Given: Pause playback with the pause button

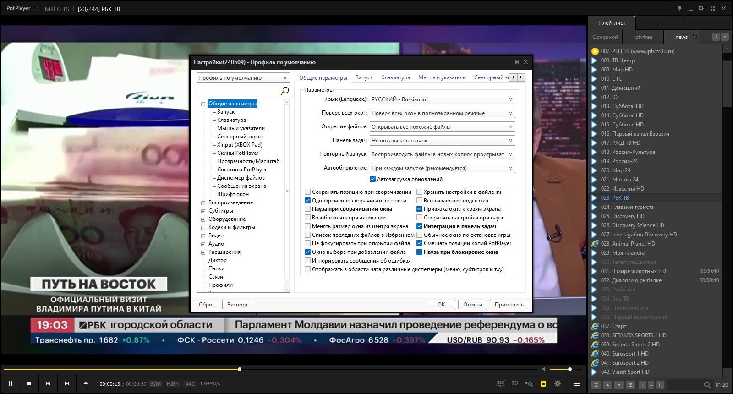Looking at the screenshot, I should 11,383.
